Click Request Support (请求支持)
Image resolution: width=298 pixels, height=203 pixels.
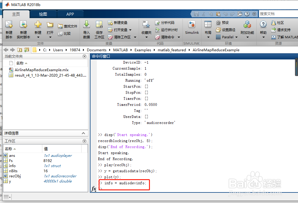(x=281, y=30)
